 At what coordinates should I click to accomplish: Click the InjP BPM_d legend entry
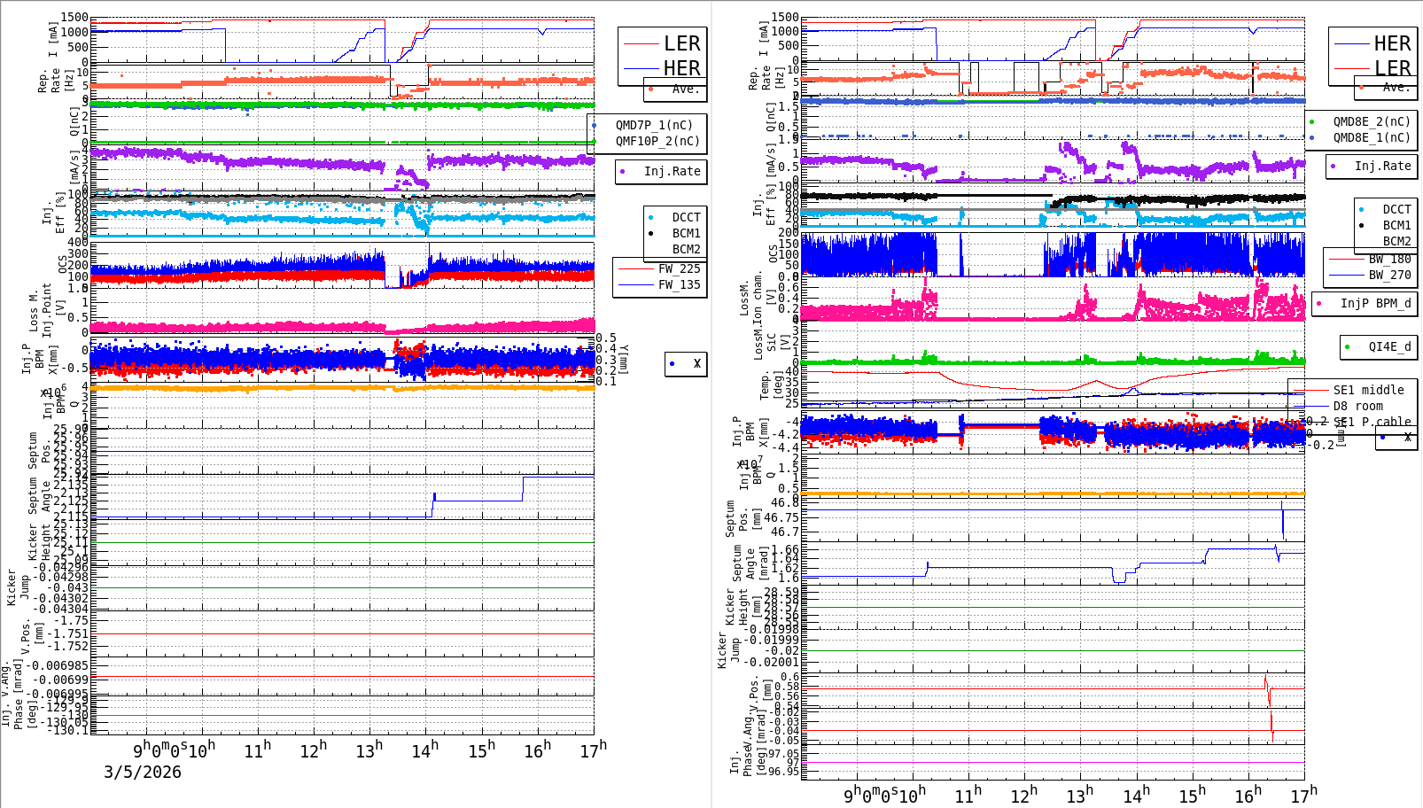coord(1364,303)
